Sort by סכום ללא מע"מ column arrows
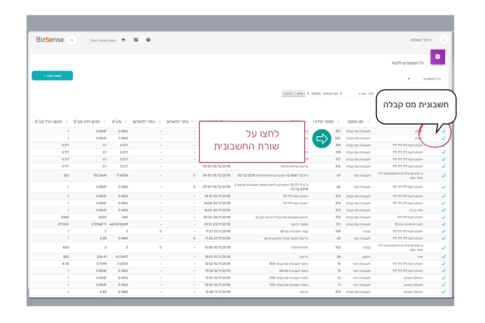 tap(104, 122)
